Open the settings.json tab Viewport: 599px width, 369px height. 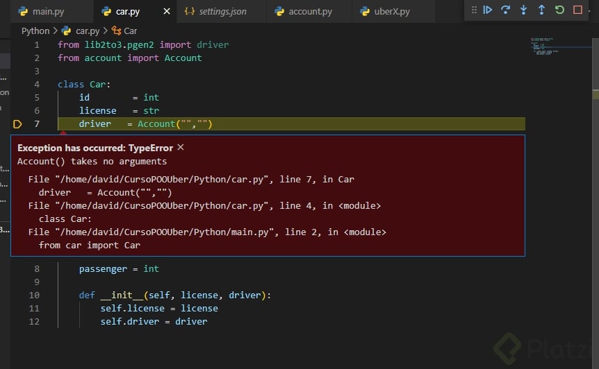coord(217,12)
